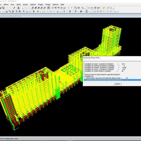Click the pencil icon in top toolbar
The image size is (141, 141).
(x=14, y=8)
